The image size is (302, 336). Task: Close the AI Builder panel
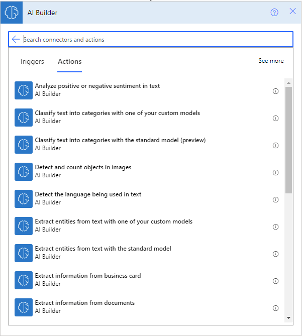click(292, 12)
